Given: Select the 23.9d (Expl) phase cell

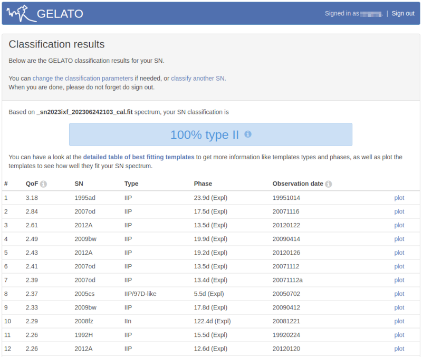Looking at the screenshot, I should click(x=210, y=198).
